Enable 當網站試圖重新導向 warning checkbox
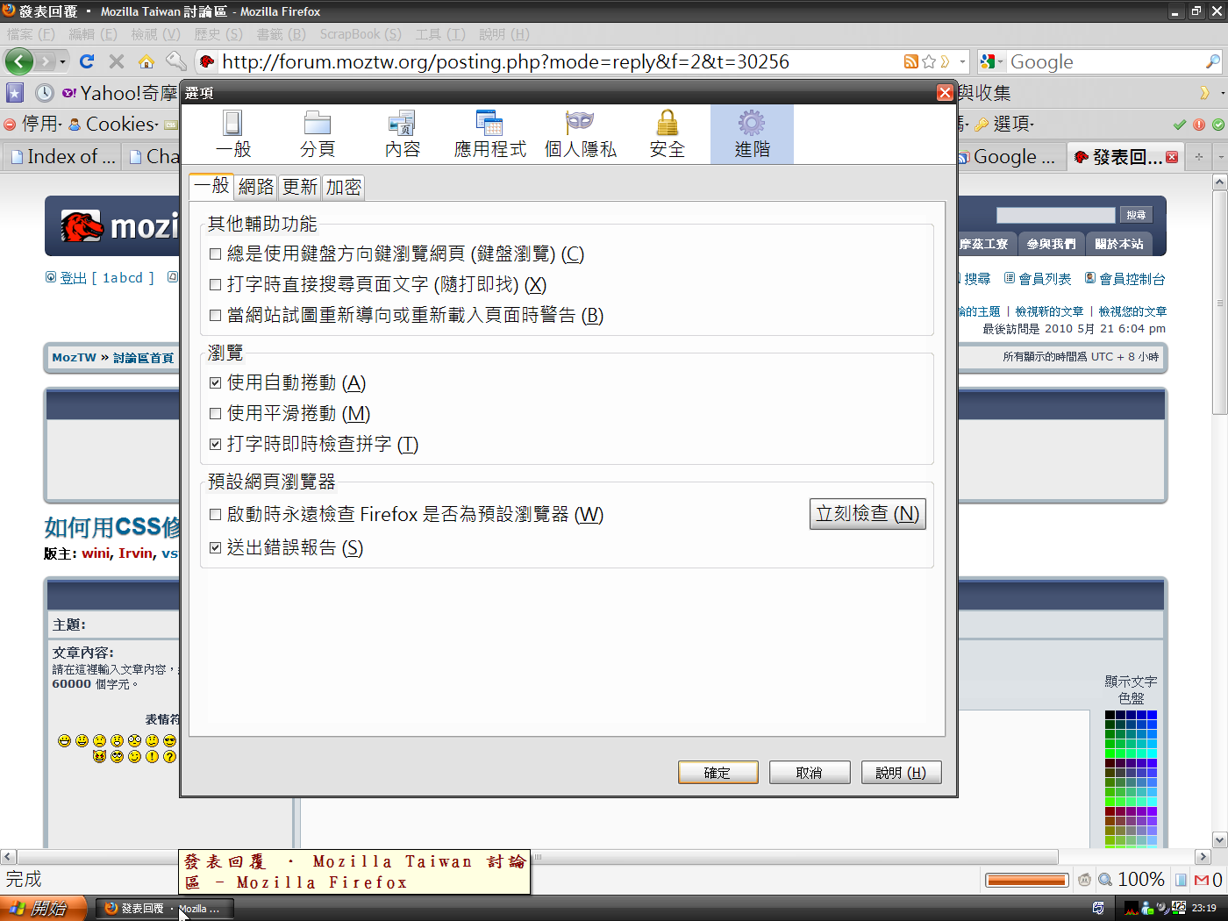 [216, 316]
